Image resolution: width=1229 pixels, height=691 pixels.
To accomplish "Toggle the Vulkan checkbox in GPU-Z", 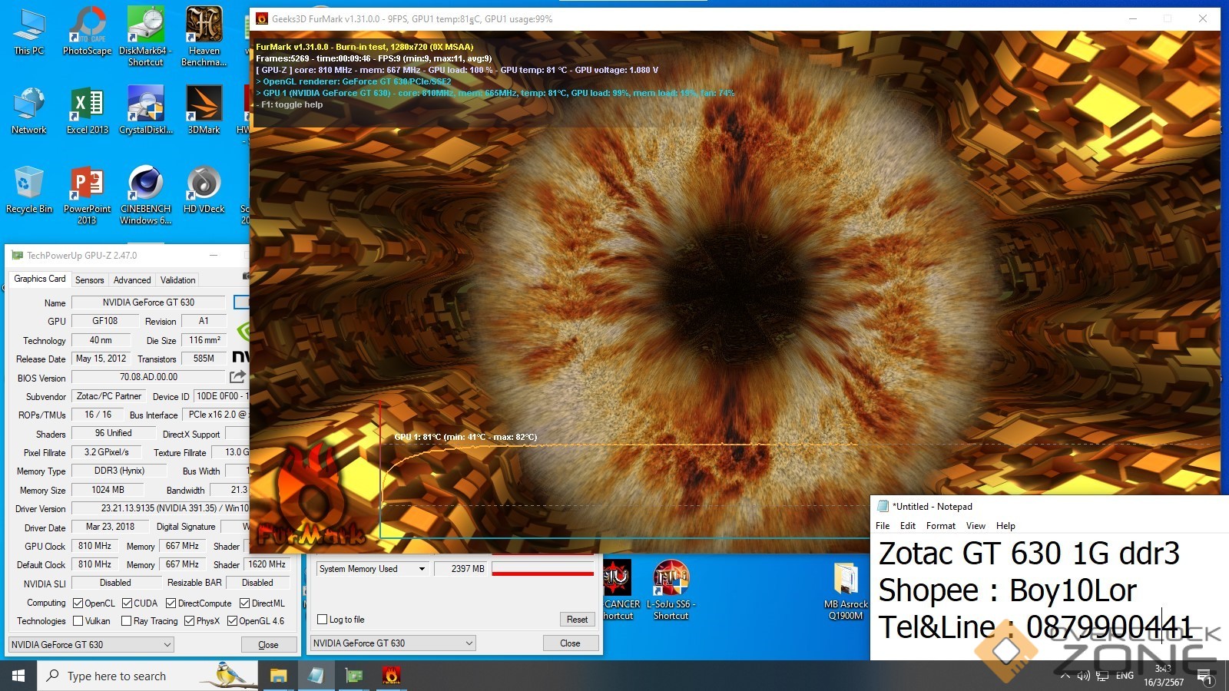I will click(x=78, y=621).
